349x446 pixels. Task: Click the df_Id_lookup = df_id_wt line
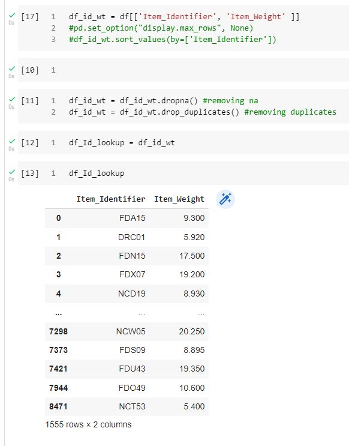point(122,142)
